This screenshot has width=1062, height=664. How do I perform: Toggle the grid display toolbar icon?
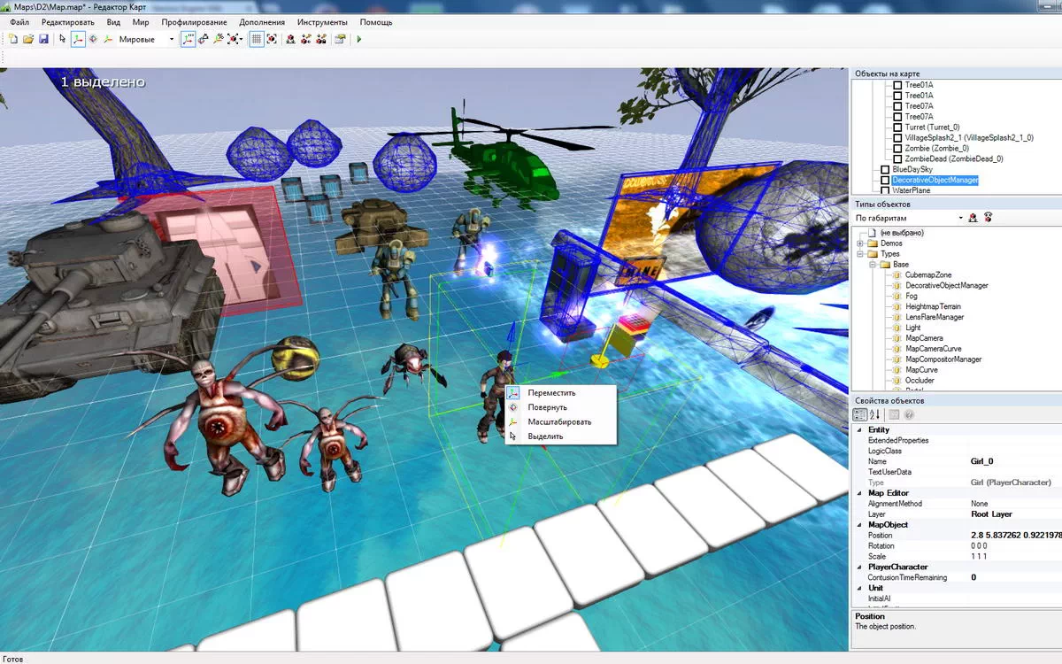[256, 39]
